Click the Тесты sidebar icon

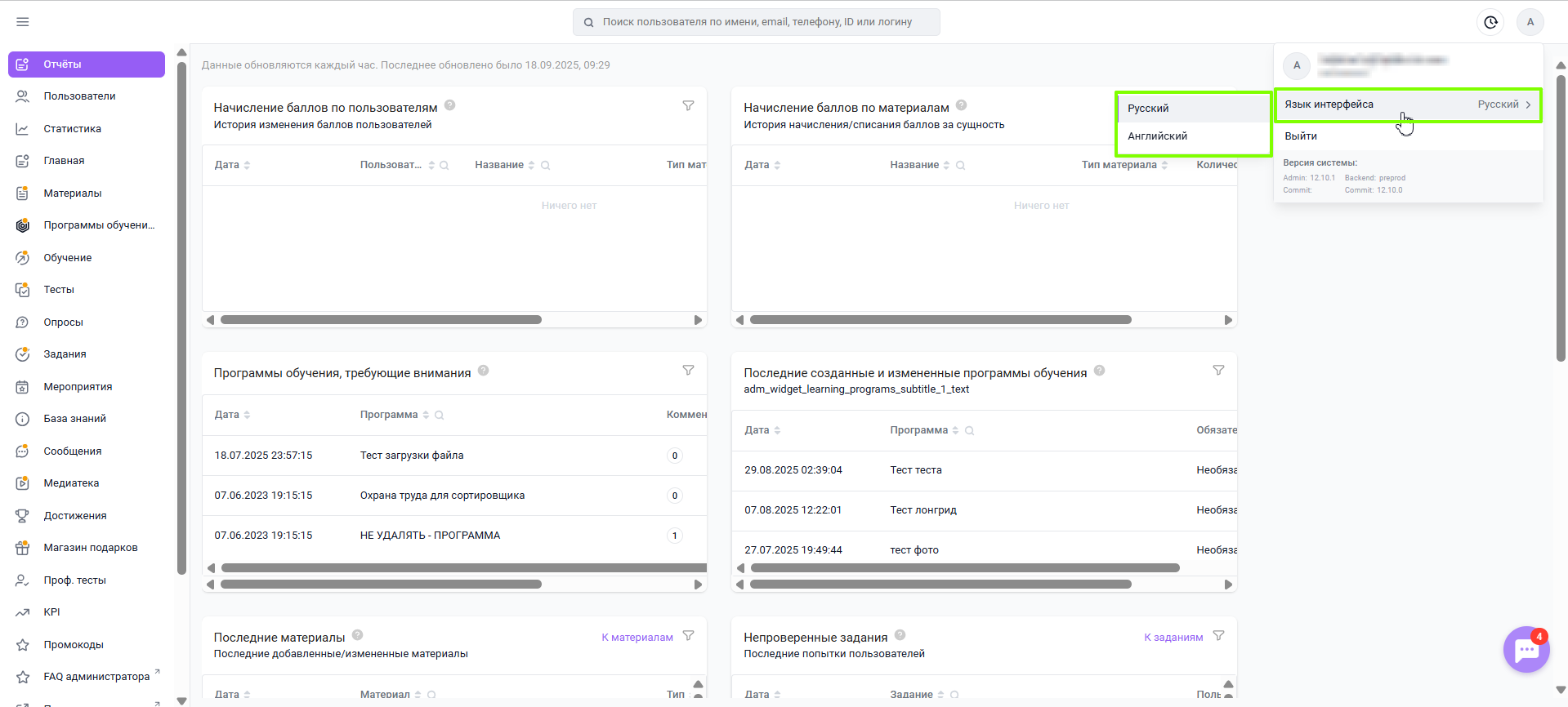click(x=23, y=290)
